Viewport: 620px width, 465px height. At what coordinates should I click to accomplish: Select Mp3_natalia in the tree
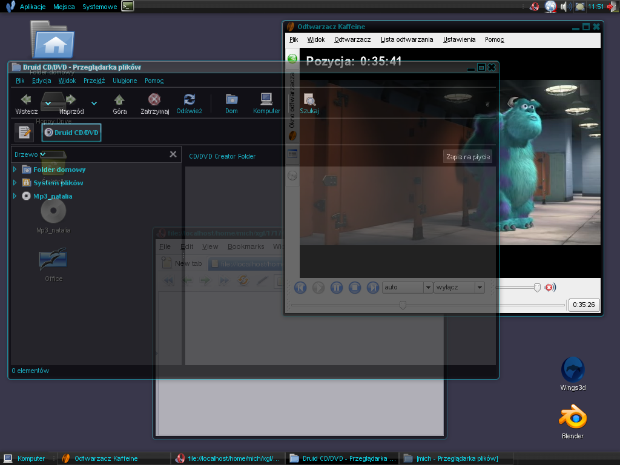53,196
